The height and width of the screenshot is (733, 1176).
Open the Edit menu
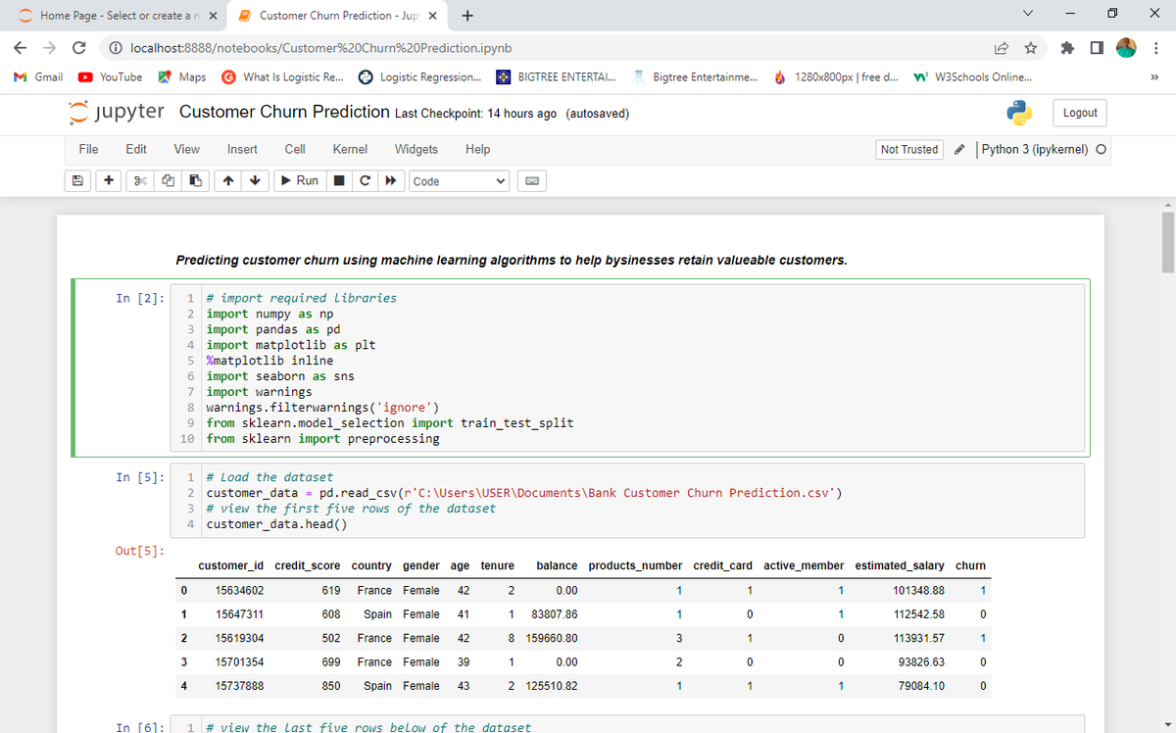tap(137, 150)
